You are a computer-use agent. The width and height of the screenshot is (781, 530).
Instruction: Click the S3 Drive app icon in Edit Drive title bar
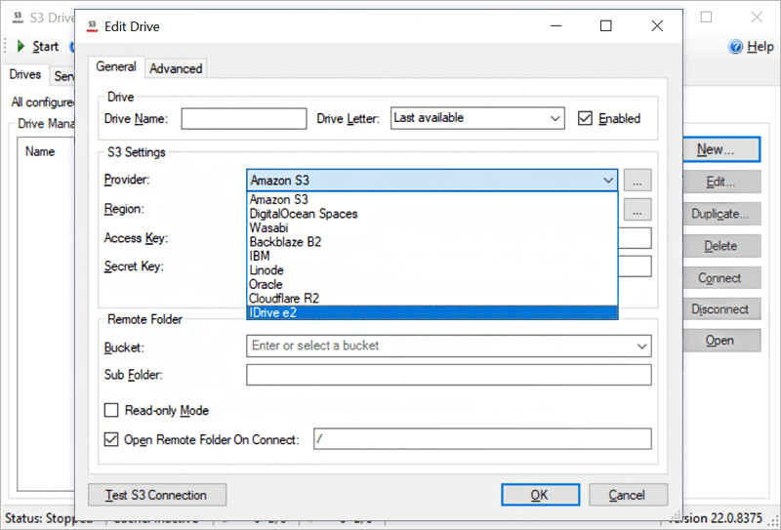pyautogui.click(x=92, y=26)
